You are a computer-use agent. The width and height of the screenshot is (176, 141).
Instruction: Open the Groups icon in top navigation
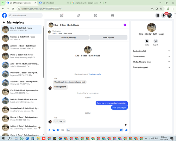113,16
